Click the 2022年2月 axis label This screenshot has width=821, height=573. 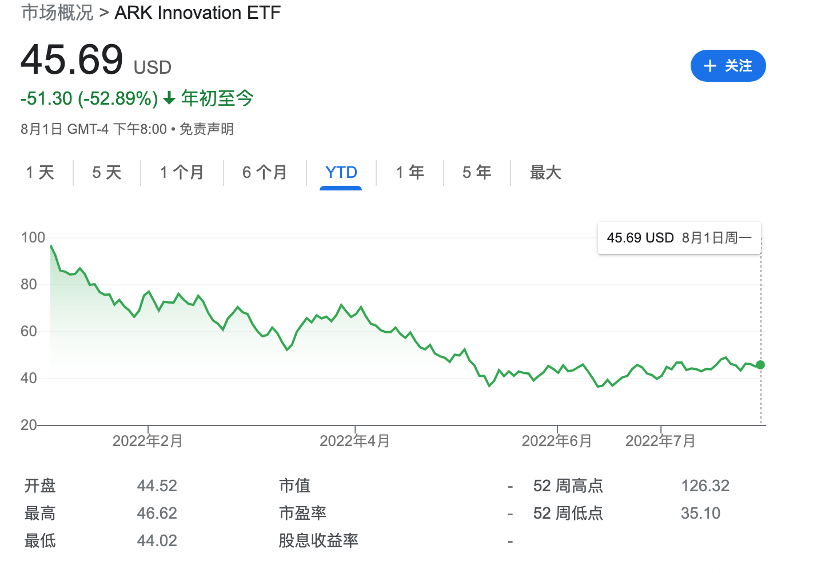click(x=148, y=441)
